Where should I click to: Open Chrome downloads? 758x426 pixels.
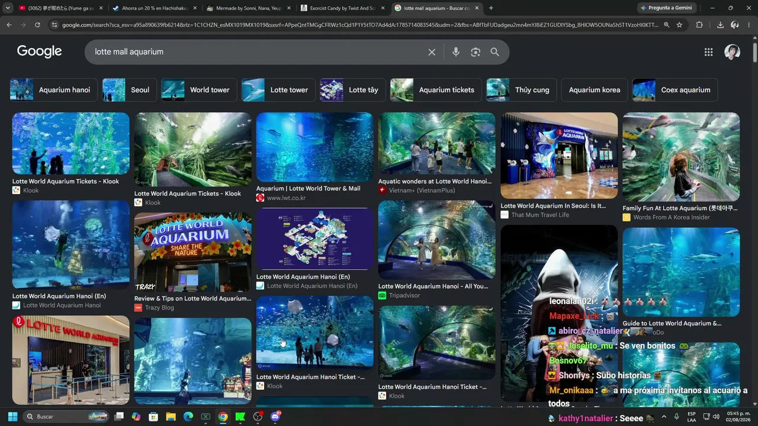point(720,25)
